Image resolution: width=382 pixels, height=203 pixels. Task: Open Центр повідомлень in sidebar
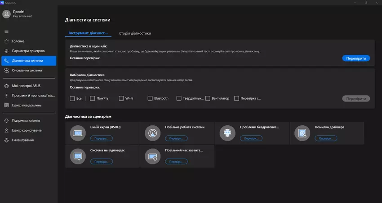tap(27, 105)
